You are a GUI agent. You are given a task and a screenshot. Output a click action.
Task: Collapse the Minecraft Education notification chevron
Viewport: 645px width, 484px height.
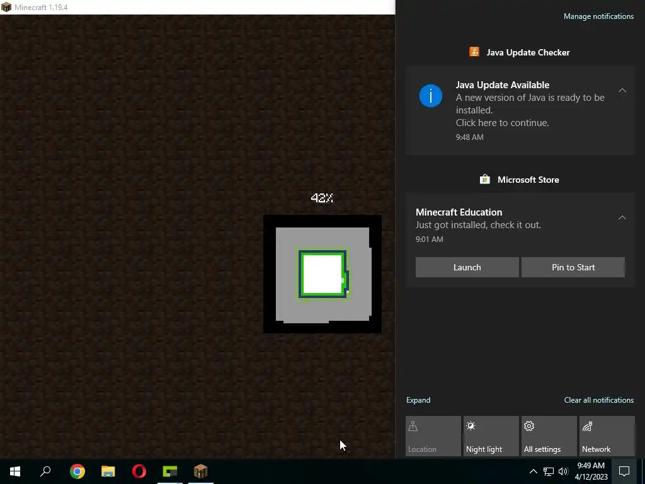(x=622, y=217)
